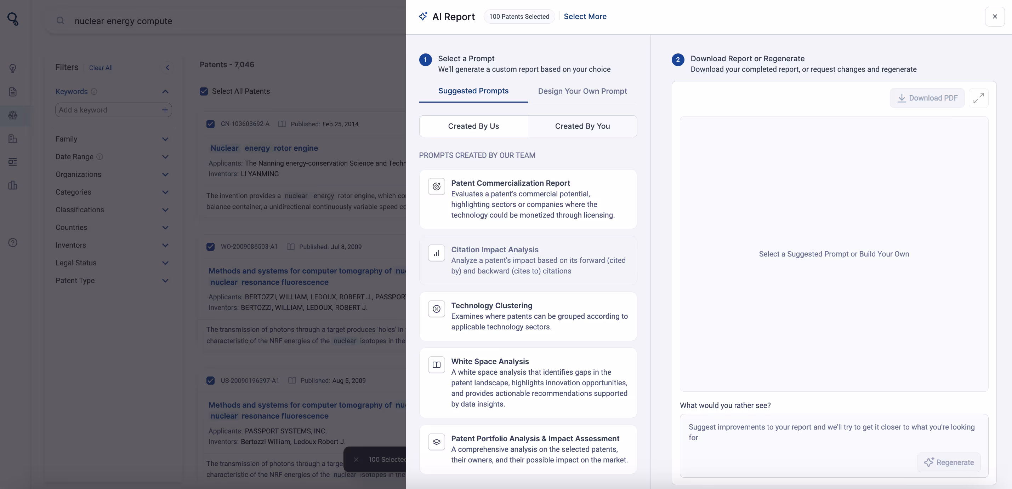Uncheck patent US-20090196397-A1 checkbox

pos(211,381)
